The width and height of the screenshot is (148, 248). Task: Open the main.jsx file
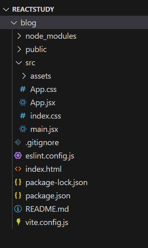click(x=44, y=129)
